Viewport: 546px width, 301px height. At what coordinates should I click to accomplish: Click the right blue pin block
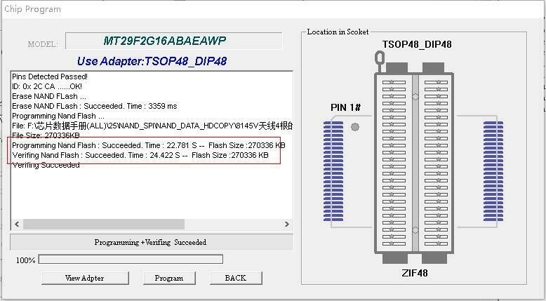(493, 171)
